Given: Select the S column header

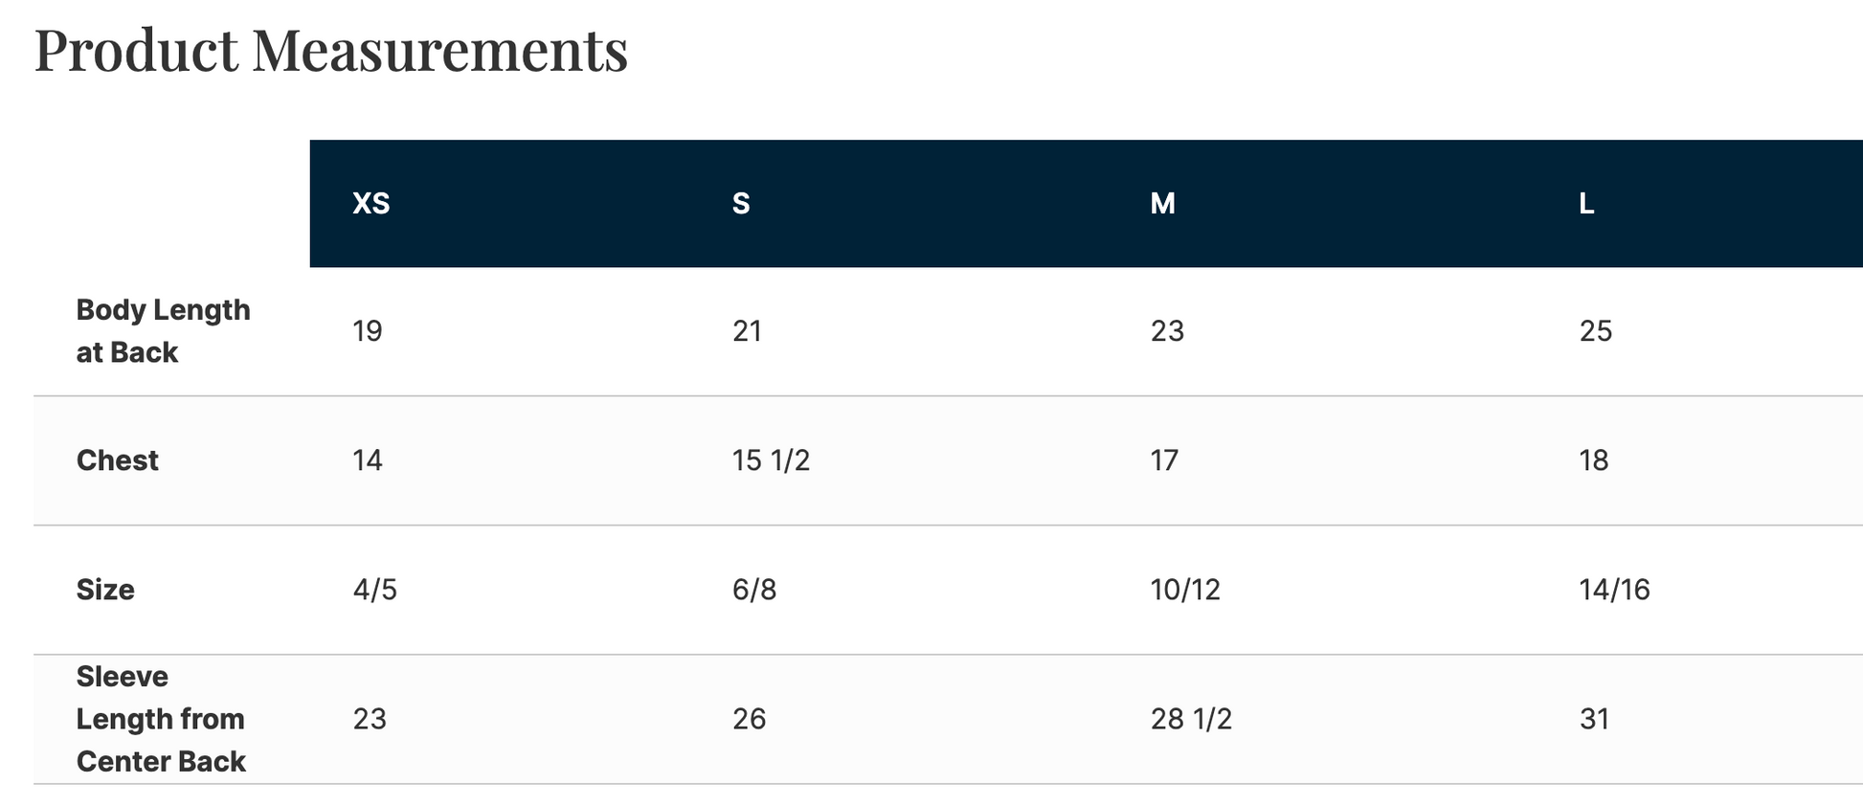Looking at the screenshot, I should (x=741, y=203).
